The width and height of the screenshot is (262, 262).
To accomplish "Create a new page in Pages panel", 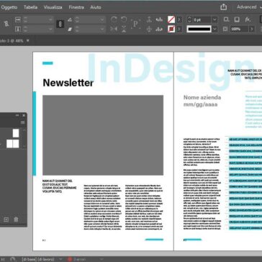I will pyautogui.click(x=6, y=220).
